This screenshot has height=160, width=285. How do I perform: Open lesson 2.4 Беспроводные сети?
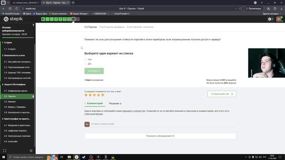[x=17, y=78]
